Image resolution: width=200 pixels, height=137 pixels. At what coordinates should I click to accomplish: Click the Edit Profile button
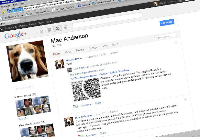pyautogui.click(x=167, y=23)
